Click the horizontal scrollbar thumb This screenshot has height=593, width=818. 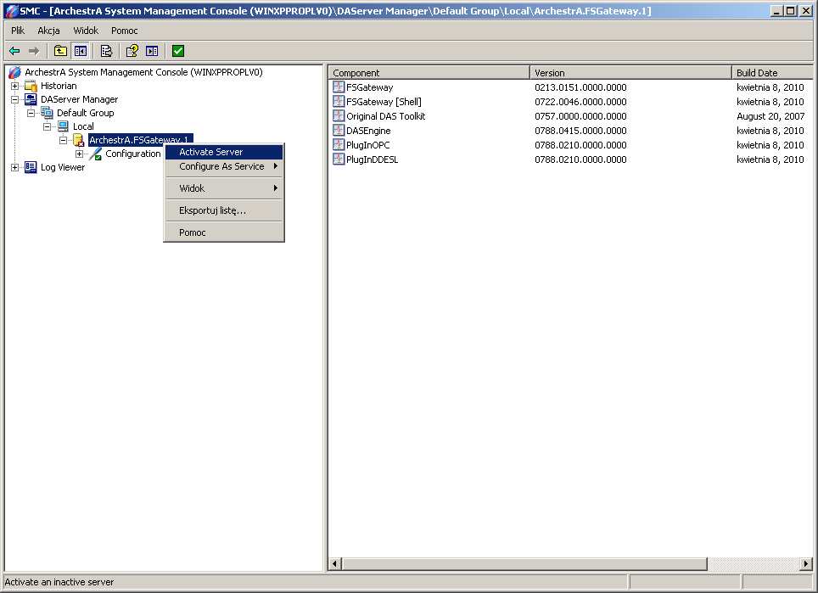(524, 563)
